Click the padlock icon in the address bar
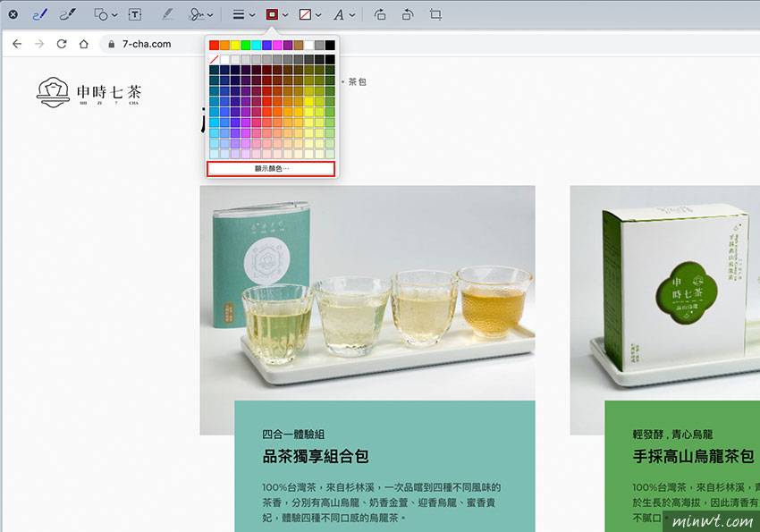Viewport: 760px width, 532px height. [112, 43]
